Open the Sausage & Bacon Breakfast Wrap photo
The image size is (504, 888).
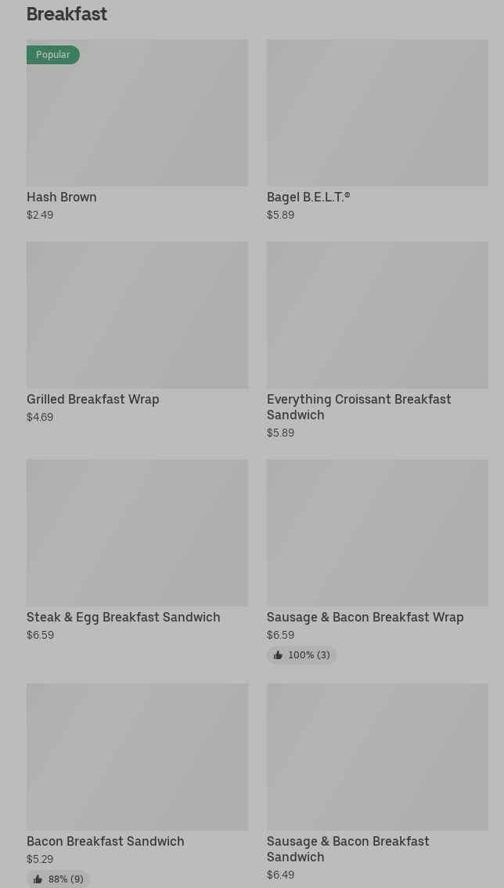point(377,533)
